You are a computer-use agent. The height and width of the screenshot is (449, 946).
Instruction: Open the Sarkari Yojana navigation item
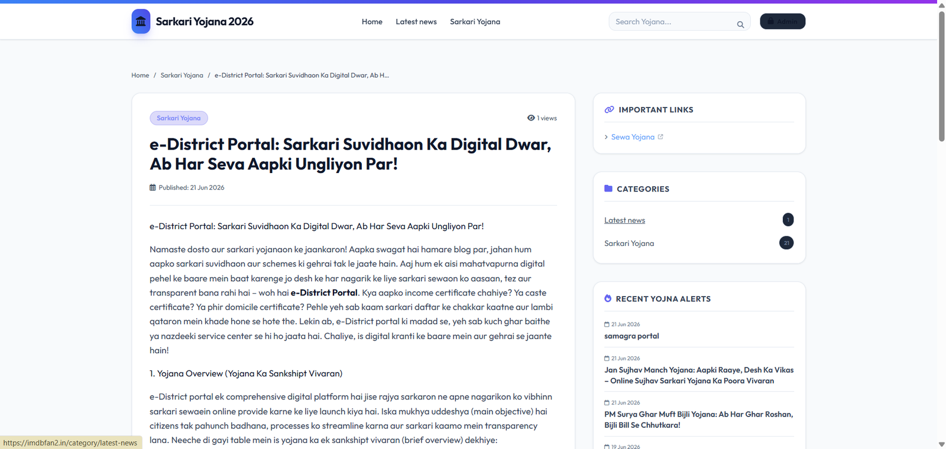[x=475, y=22]
